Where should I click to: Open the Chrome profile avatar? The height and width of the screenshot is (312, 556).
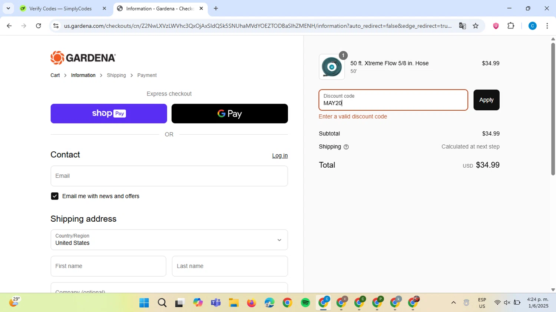click(x=532, y=26)
